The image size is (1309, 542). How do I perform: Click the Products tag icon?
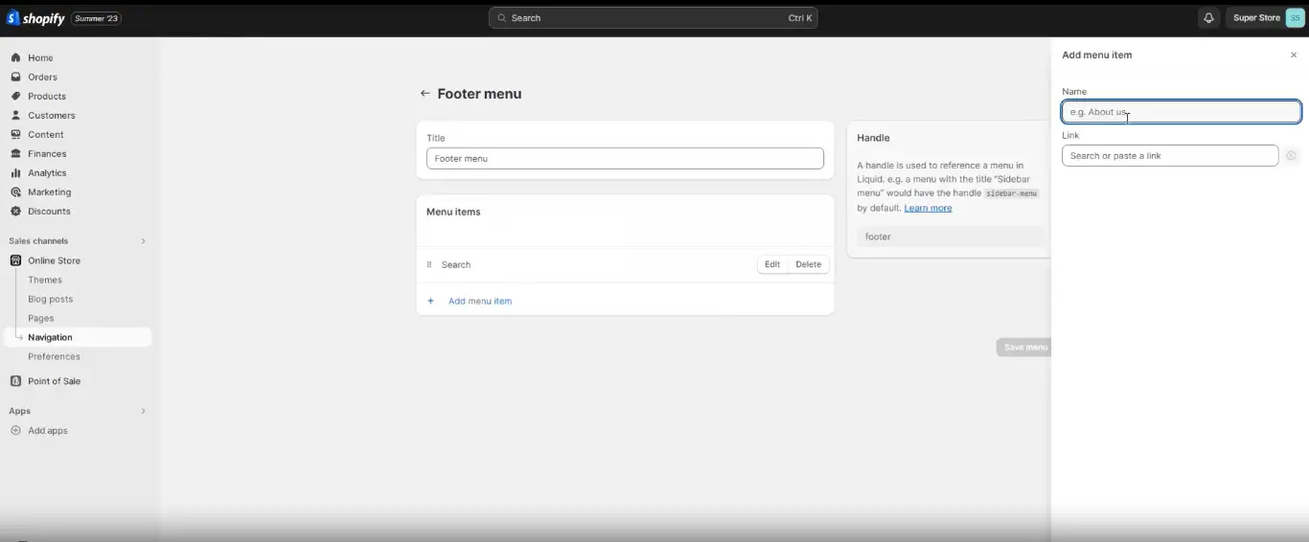(x=15, y=96)
